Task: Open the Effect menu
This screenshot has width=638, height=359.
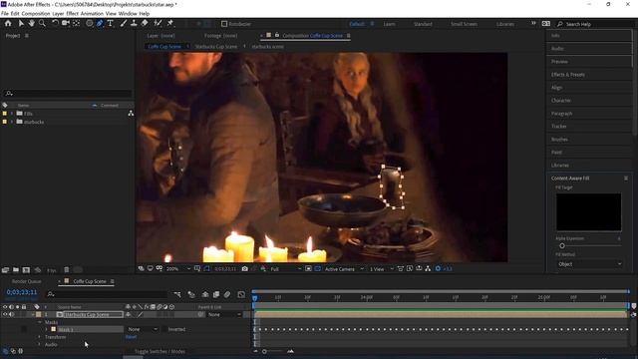Action: [72, 13]
